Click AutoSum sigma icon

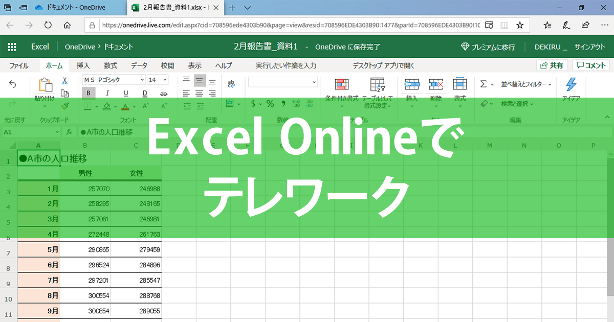(484, 84)
